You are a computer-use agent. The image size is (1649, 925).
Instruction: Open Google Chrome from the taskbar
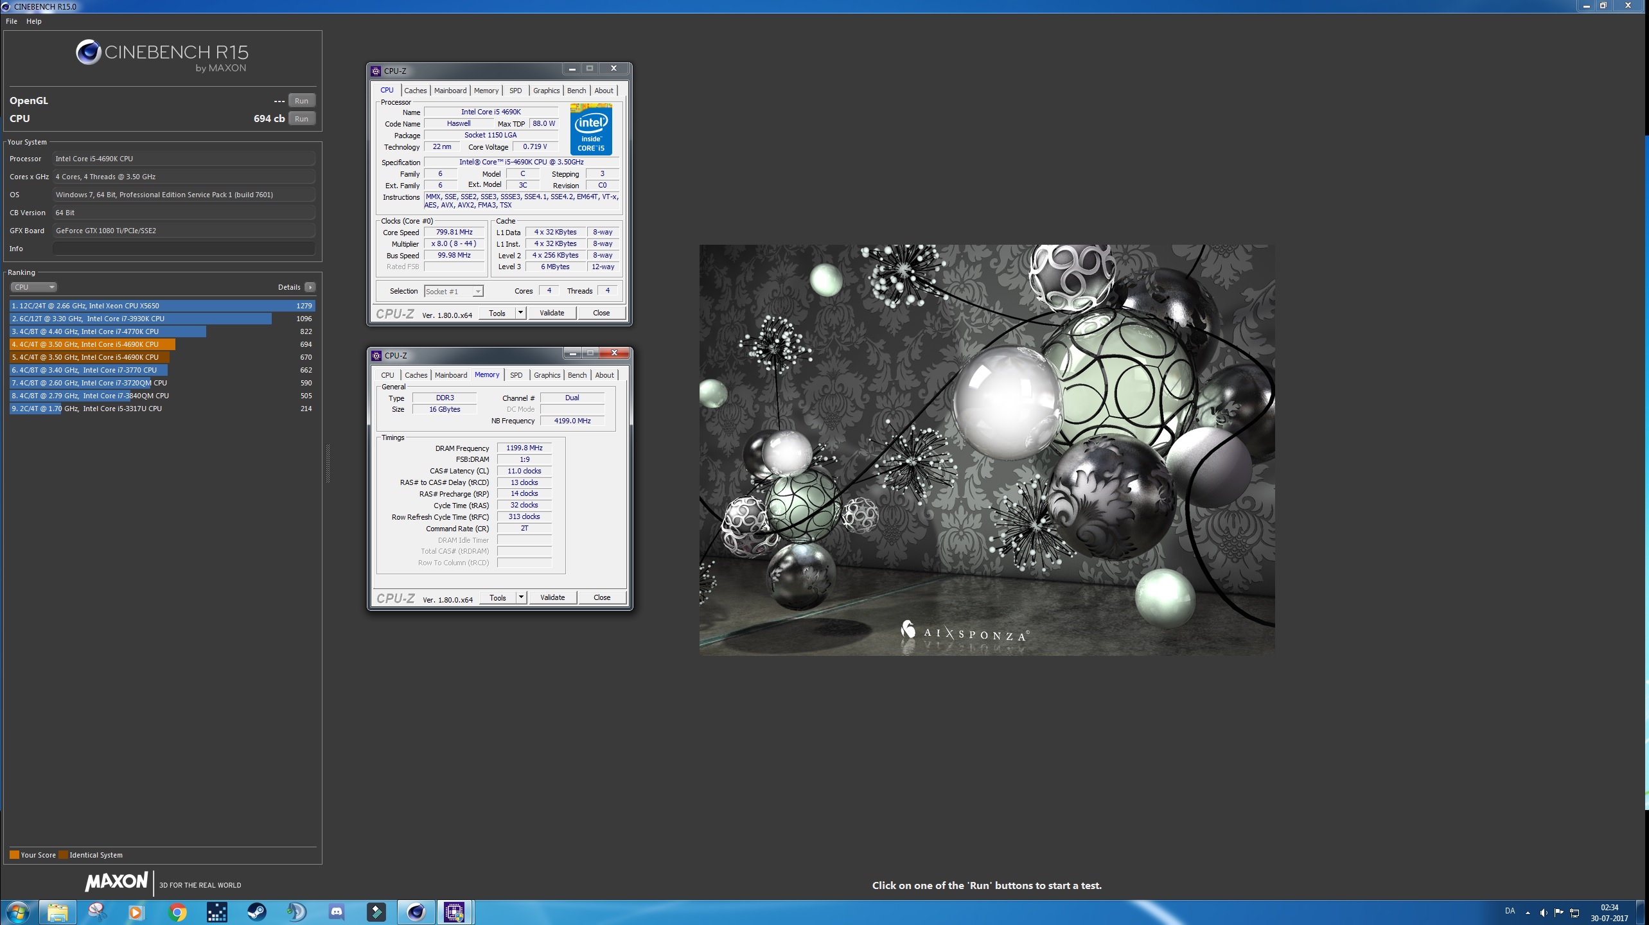pyautogui.click(x=177, y=912)
